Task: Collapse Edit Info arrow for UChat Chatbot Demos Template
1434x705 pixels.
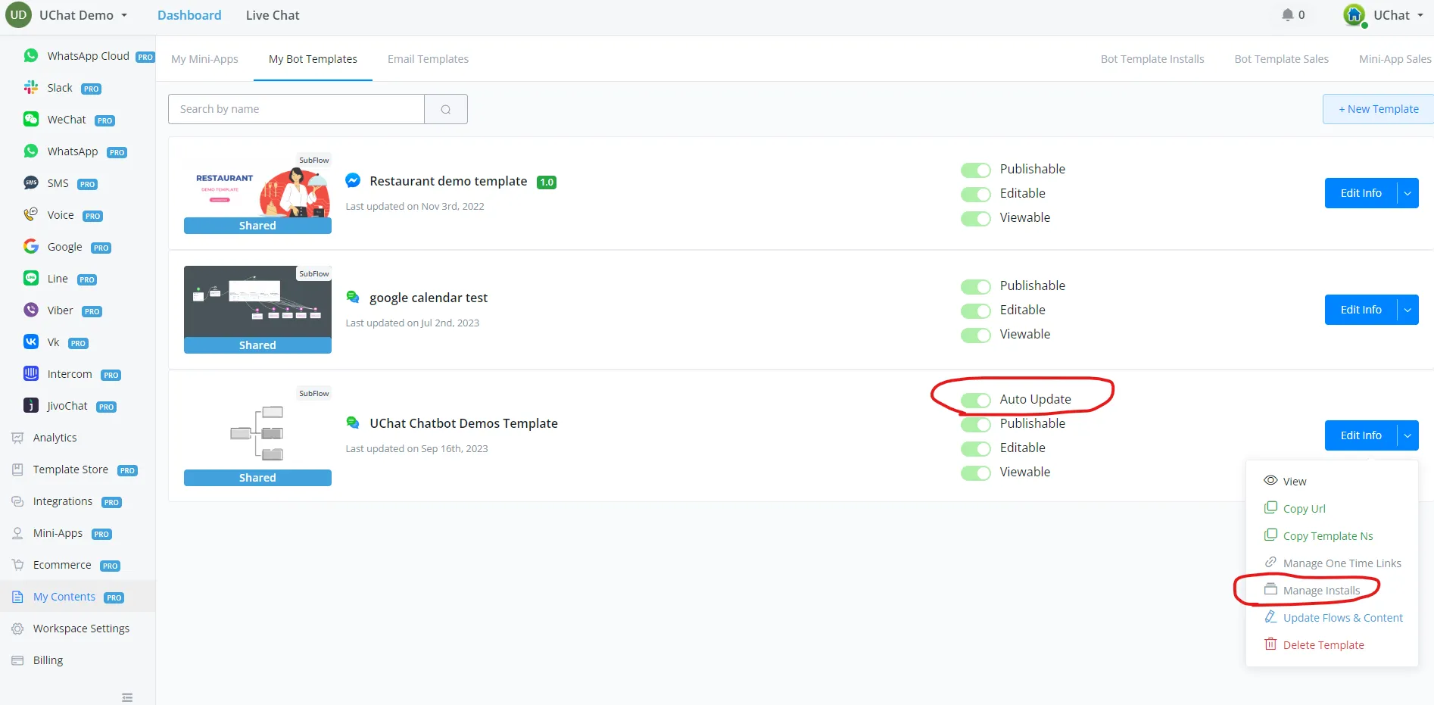Action: [x=1408, y=435]
